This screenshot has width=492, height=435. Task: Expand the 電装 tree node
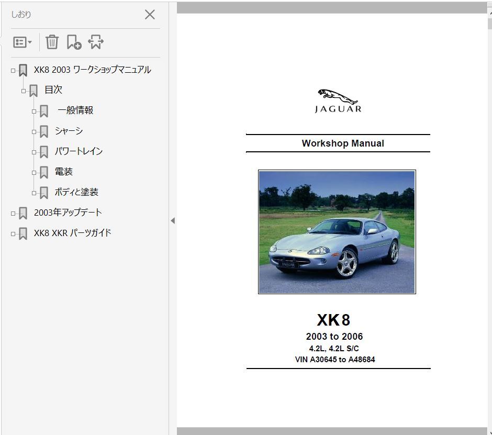click(x=34, y=173)
